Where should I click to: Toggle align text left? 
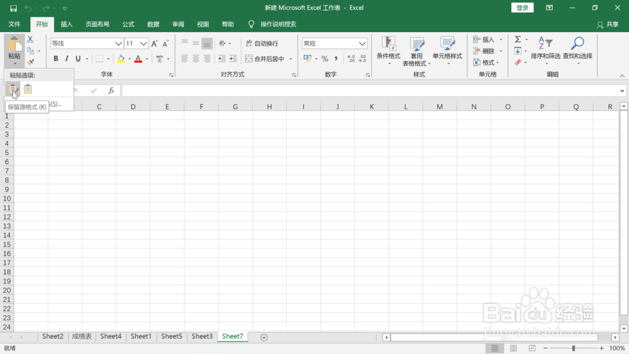[184, 59]
